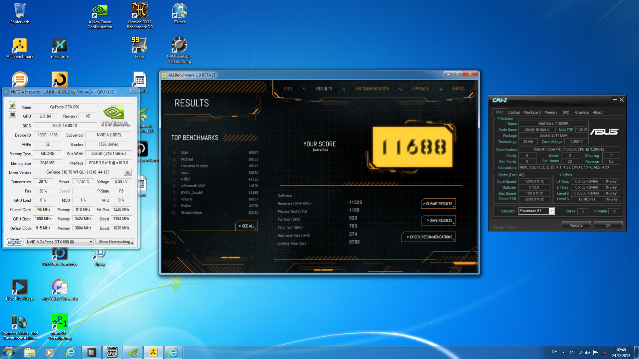Click BIOS version 80.04.1E.00.13 field
This screenshot has height=359, width=639.
click(65, 125)
